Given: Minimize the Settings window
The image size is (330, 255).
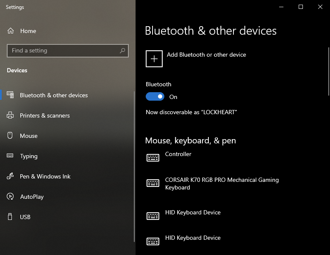Looking at the screenshot, I should 281,7.
